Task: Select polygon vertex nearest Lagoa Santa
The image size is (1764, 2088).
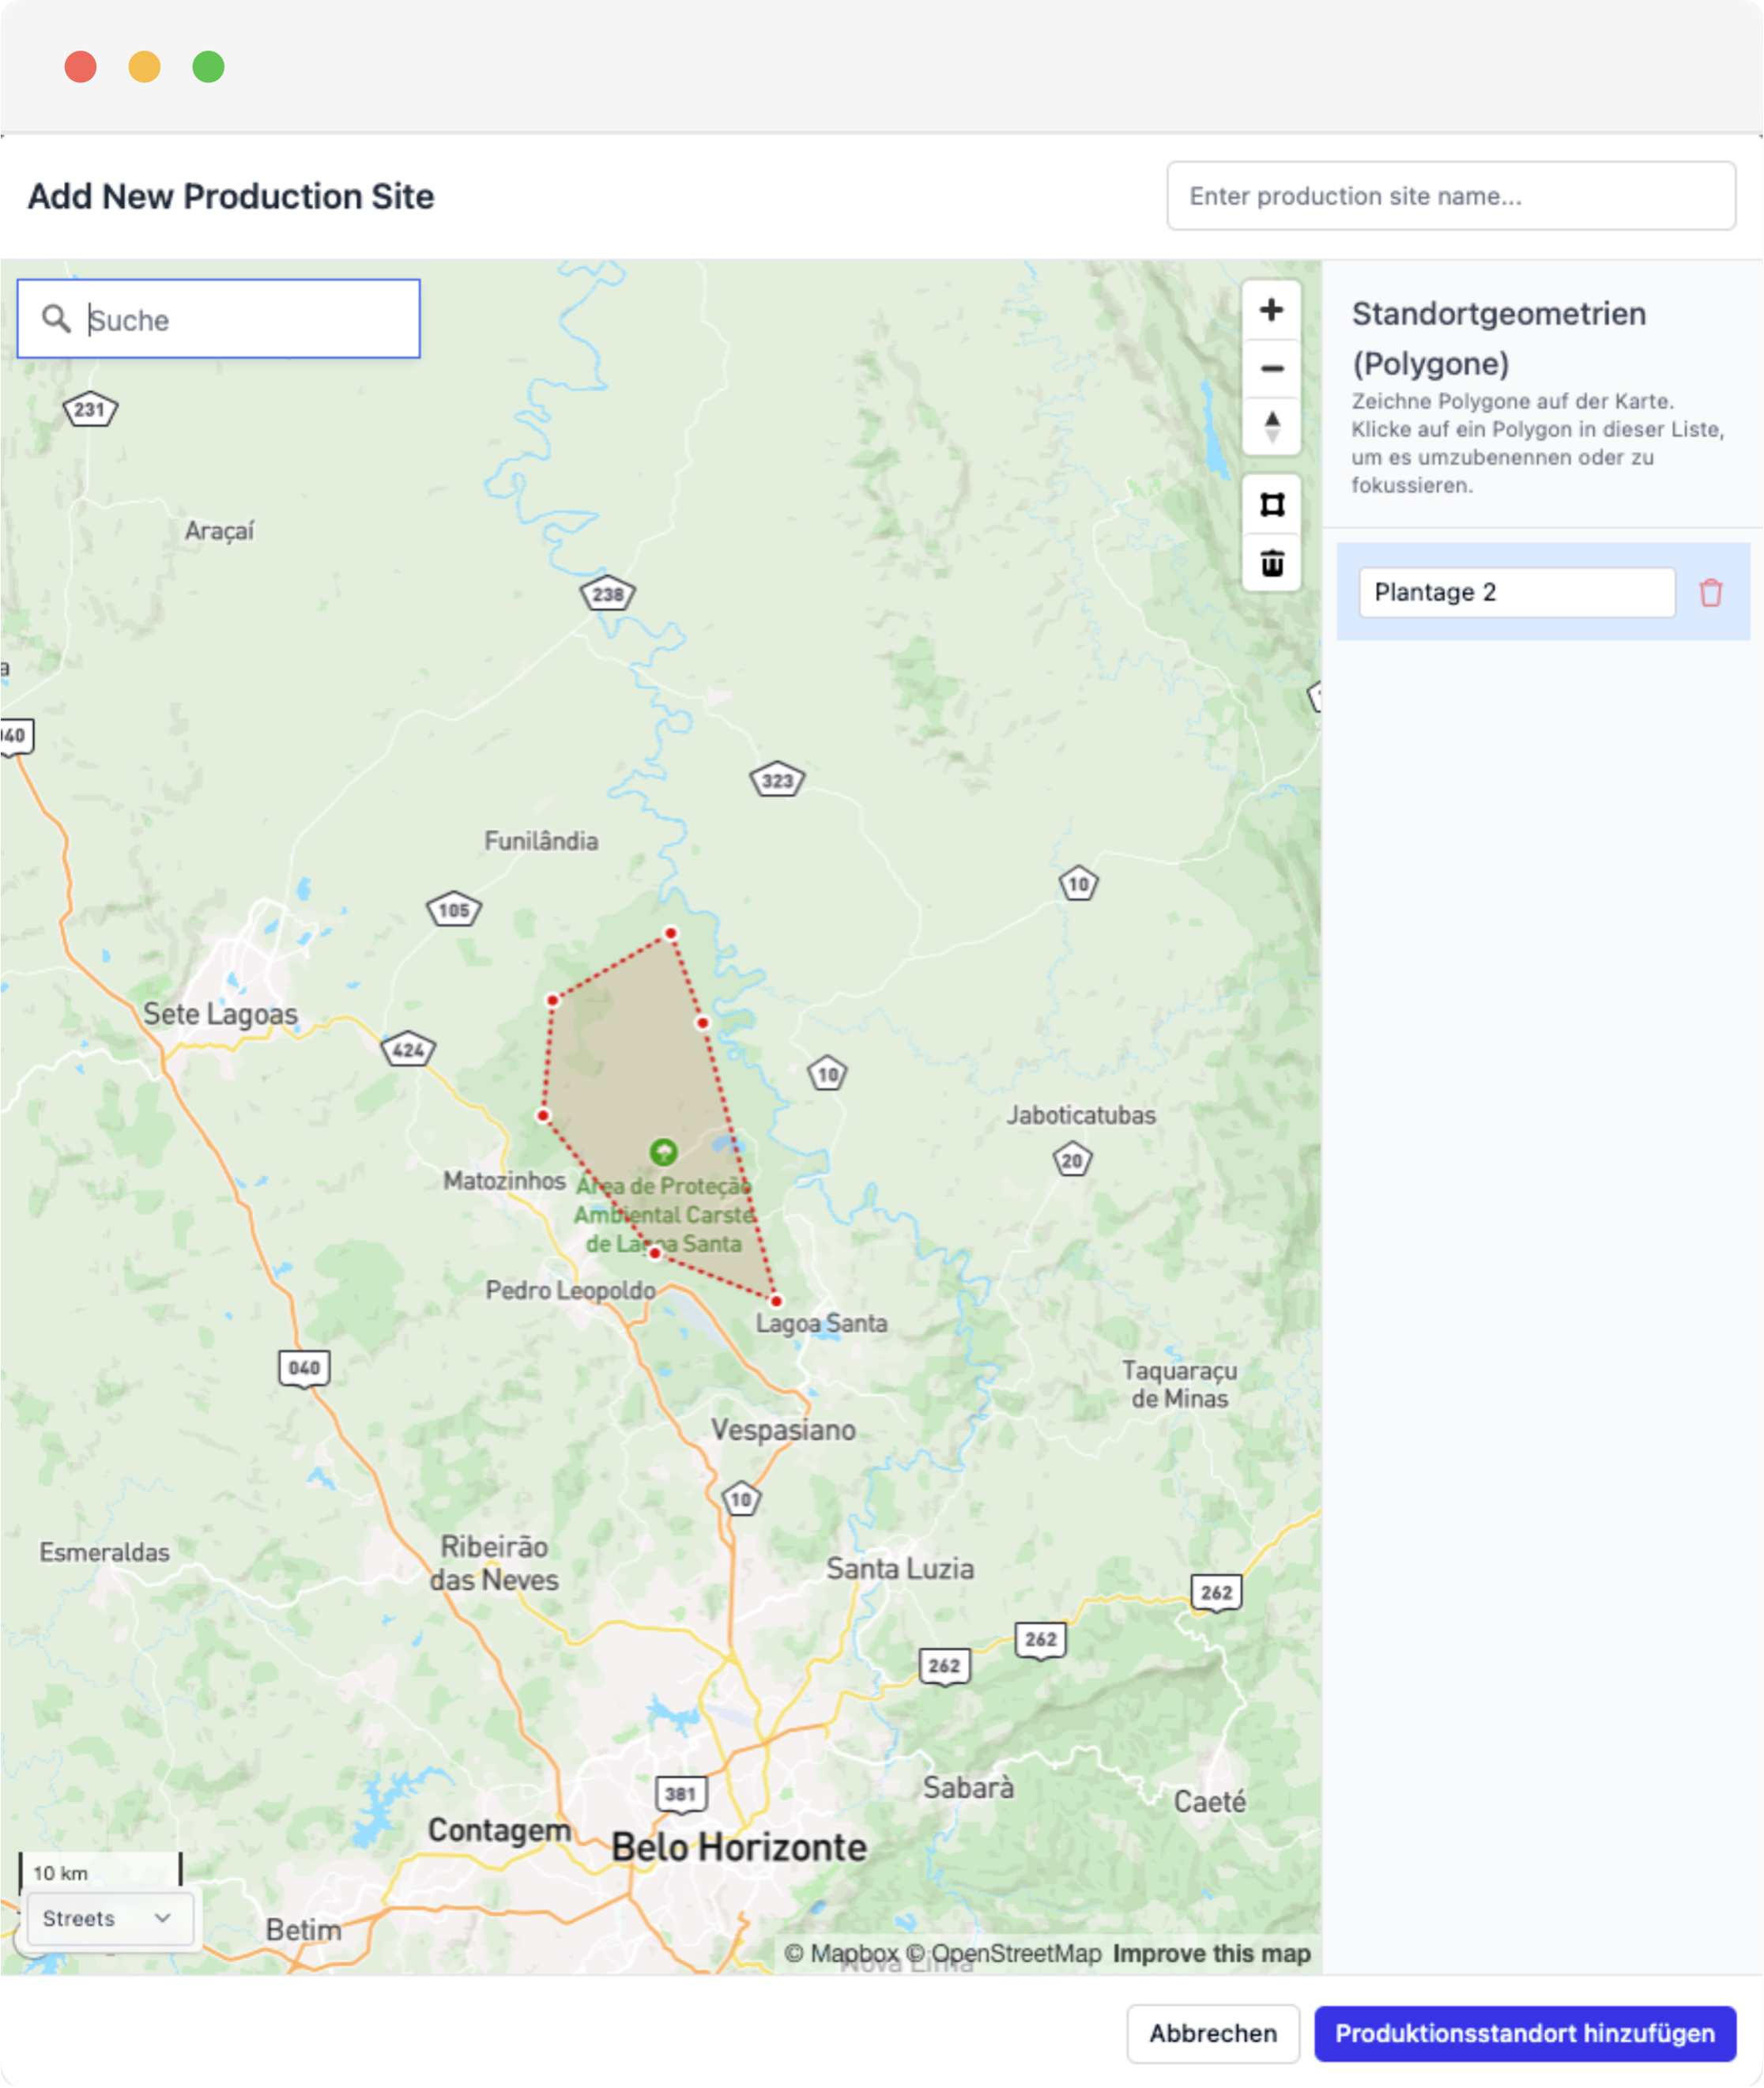Action: pyautogui.click(x=776, y=1301)
